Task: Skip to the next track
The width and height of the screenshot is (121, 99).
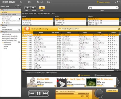Action: click(45, 93)
